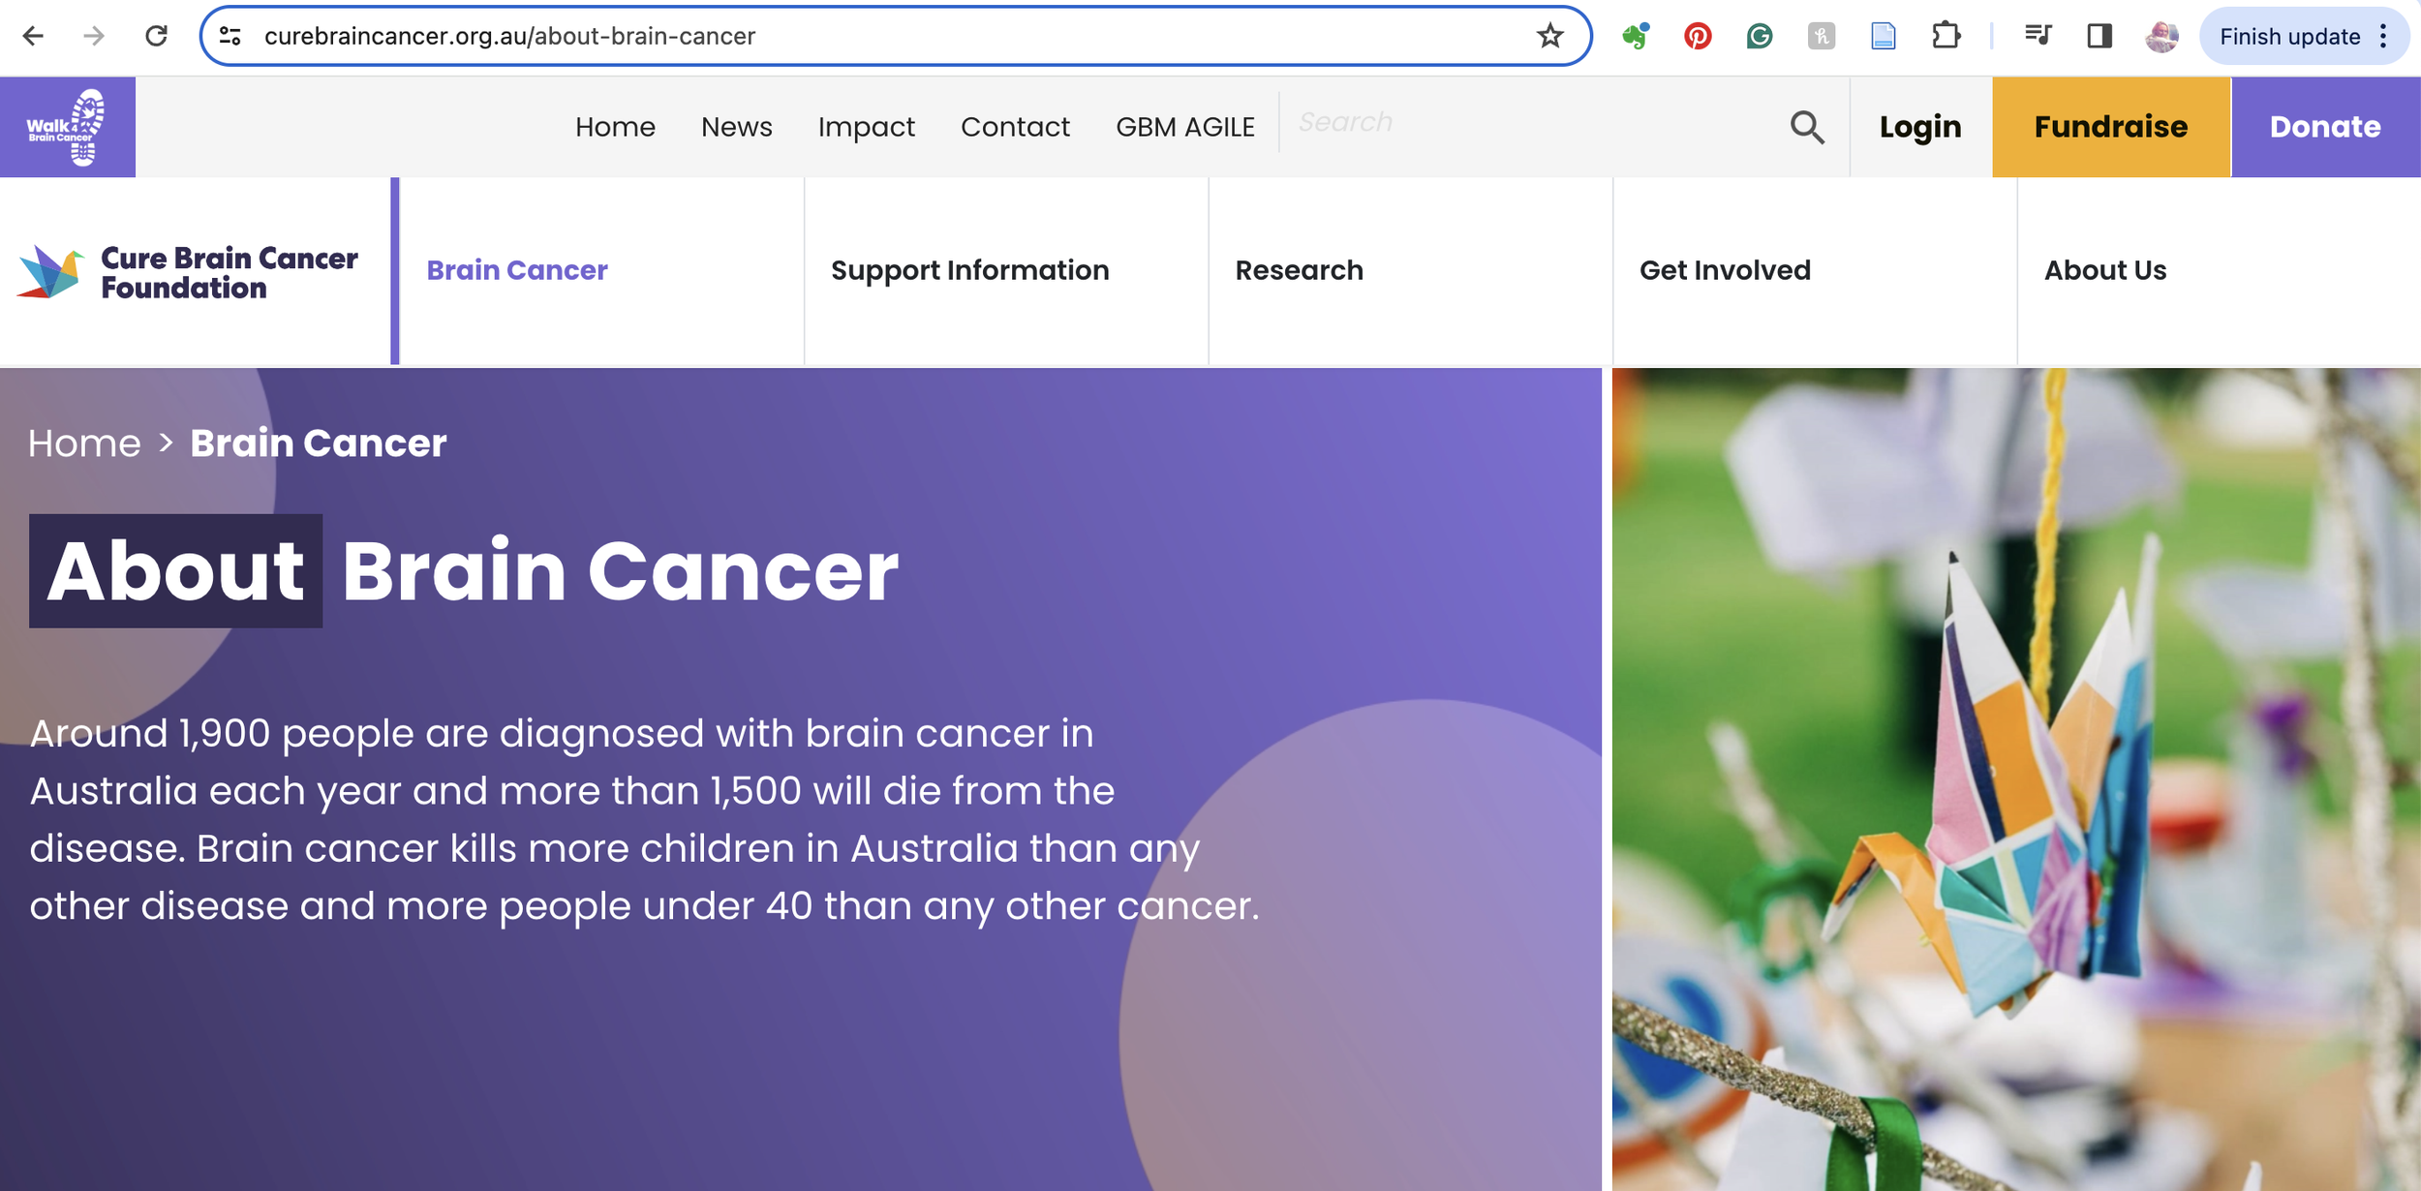The image size is (2421, 1191).
Task: Toggle the browser side panel
Action: click(2099, 36)
